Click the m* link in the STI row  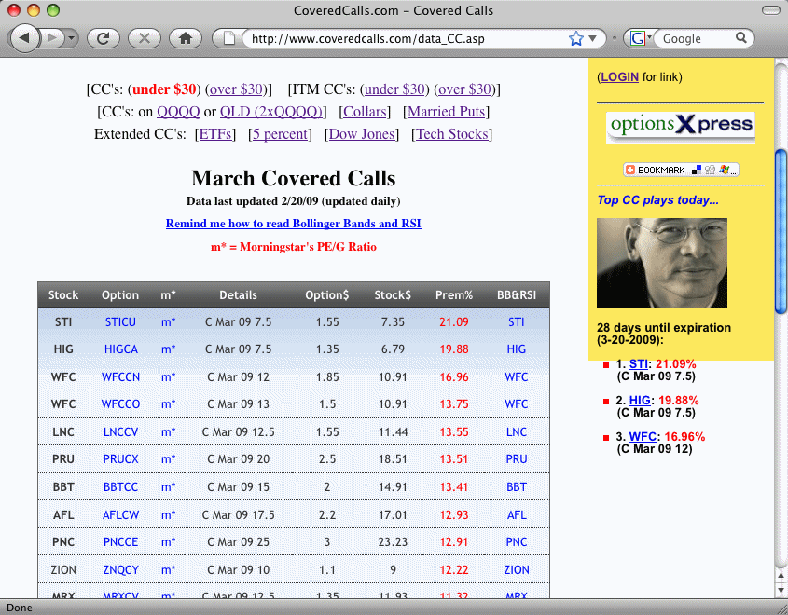[x=169, y=321]
